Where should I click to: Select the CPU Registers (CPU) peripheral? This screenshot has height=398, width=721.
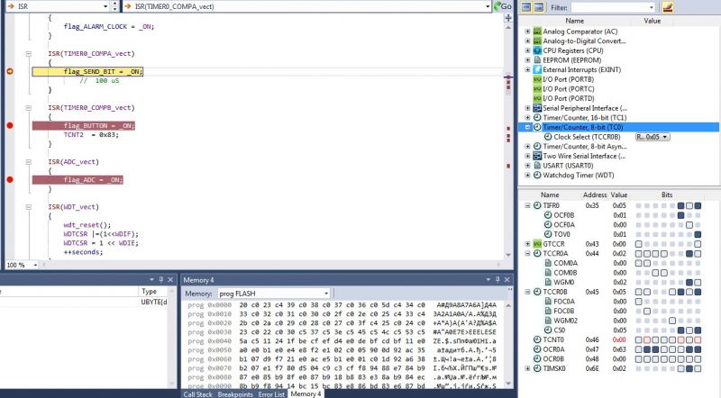[x=573, y=51]
